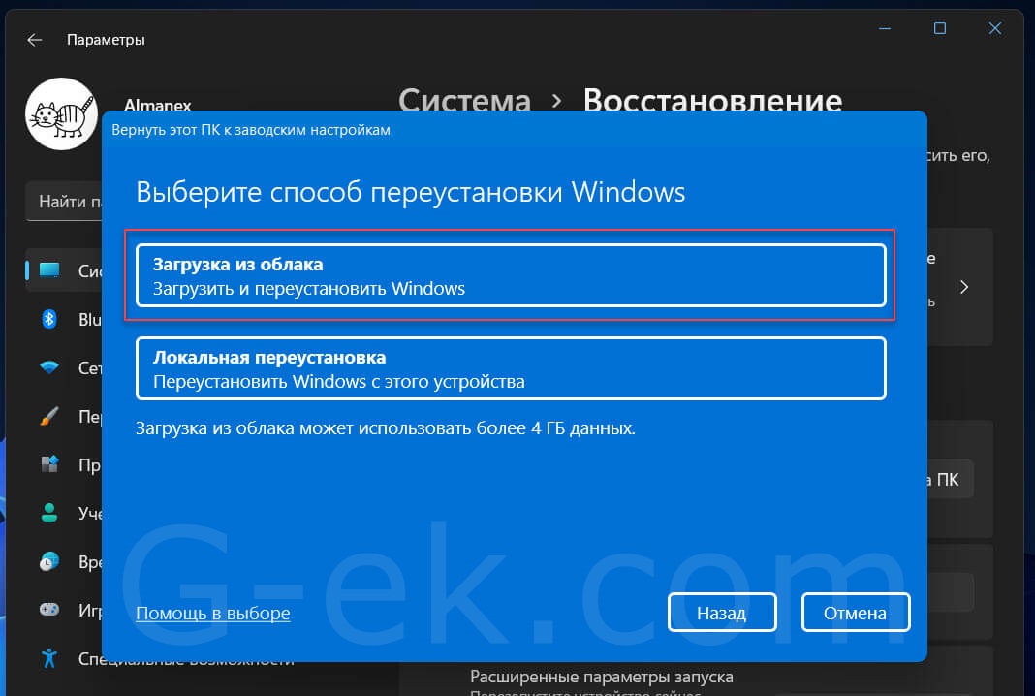Click the Назад button in the dialog
This screenshot has width=1035, height=696.
722,613
